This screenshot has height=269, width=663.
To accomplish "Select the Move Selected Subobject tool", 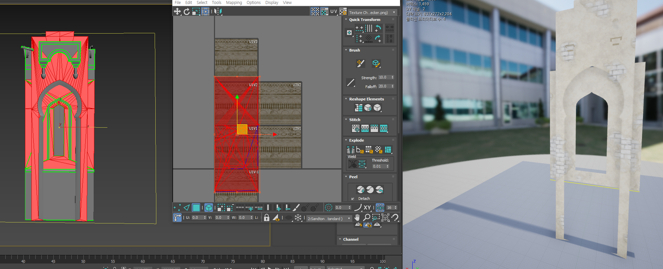I will pyautogui.click(x=177, y=12).
